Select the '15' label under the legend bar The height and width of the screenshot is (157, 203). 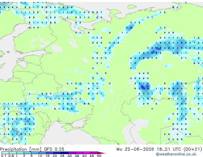pyautogui.click(x=47, y=156)
